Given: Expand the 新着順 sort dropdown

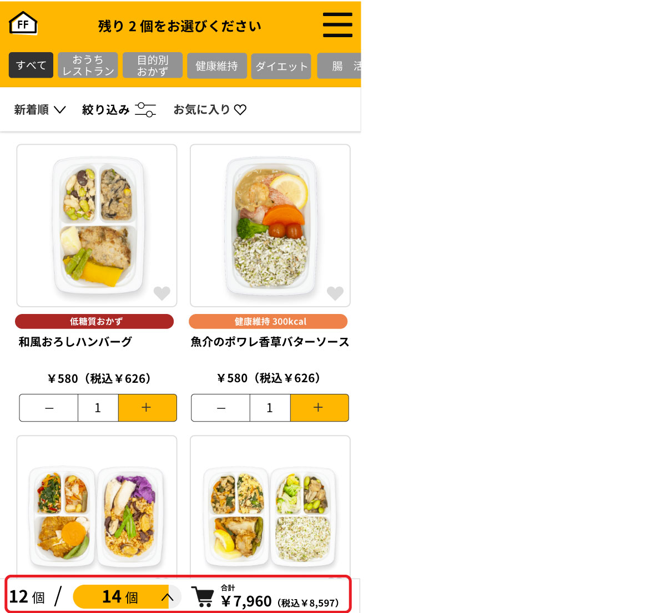Looking at the screenshot, I should point(40,109).
